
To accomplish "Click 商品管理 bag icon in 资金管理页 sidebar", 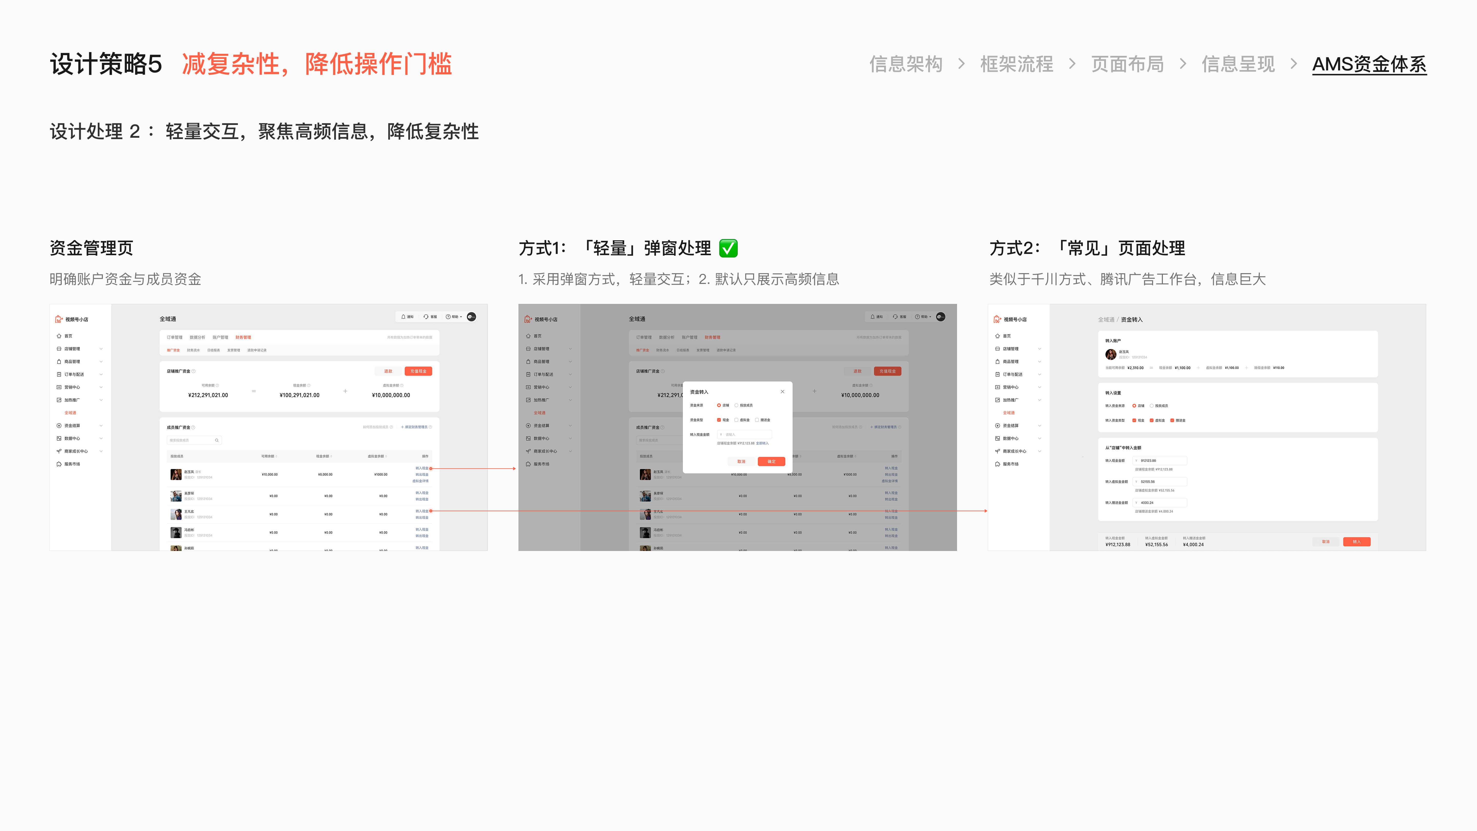I will [58, 362].
